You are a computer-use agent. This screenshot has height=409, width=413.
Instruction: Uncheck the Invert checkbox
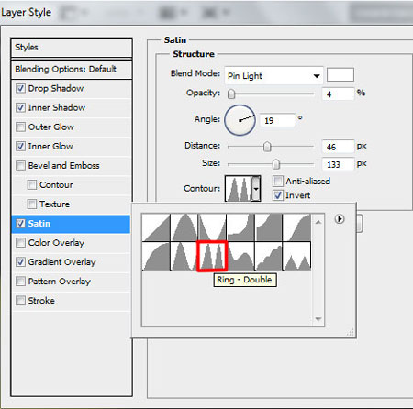(x=278, y=195)
